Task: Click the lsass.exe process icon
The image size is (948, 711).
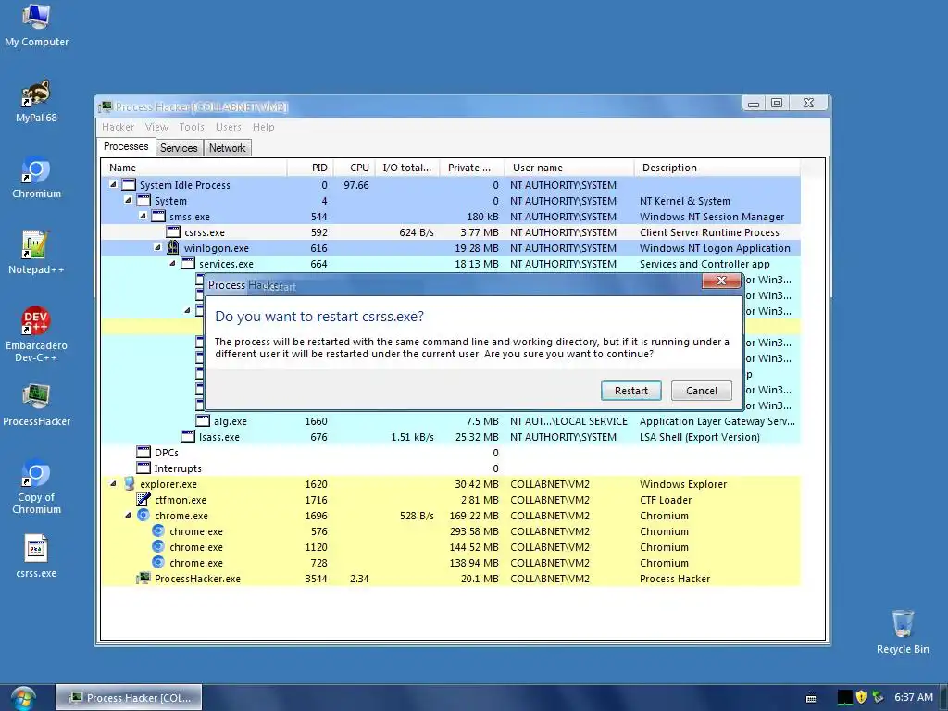Action: (x=188, y=437)
